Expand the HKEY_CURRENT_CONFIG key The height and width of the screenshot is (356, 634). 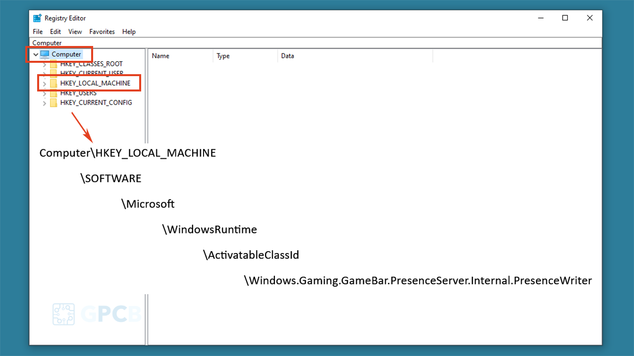[x=45, y=103]
